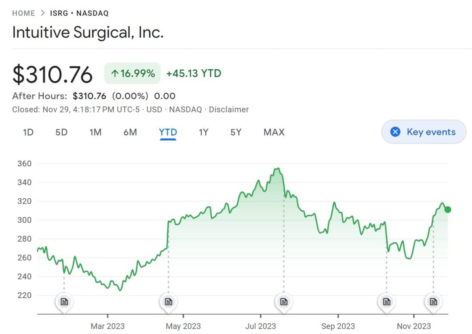View the MAX time range
Screen dimensions: 472x334
(273, 132)
